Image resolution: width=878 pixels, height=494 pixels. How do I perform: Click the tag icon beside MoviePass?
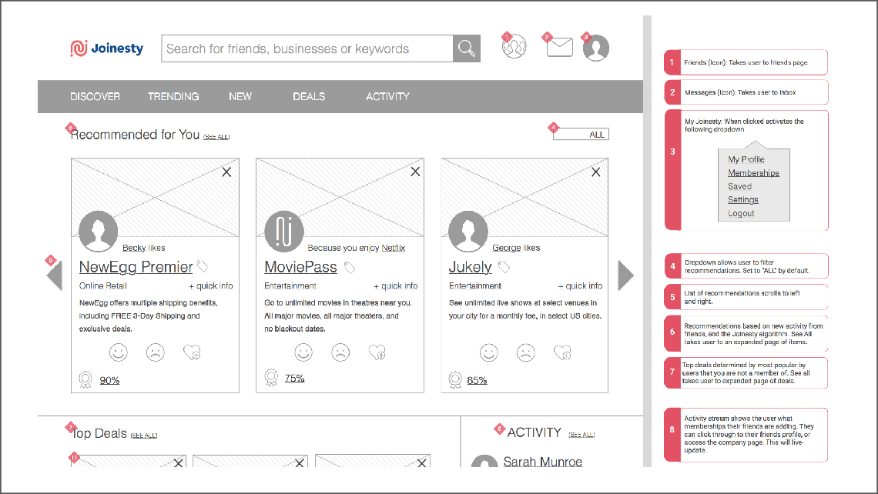pyautogui.click(x=350, y=268)
